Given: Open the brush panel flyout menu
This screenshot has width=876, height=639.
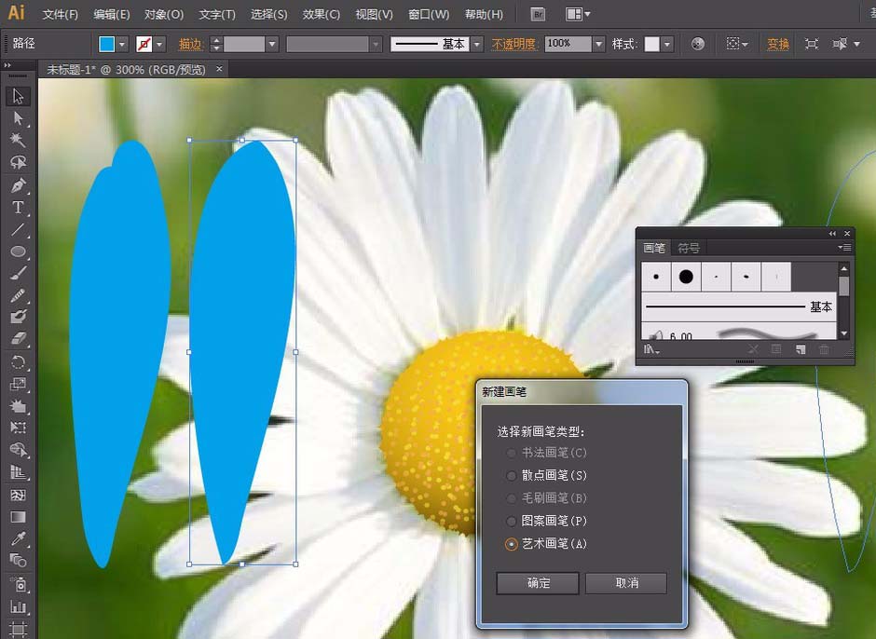Looking at the screenshot, I should [844, 248].
